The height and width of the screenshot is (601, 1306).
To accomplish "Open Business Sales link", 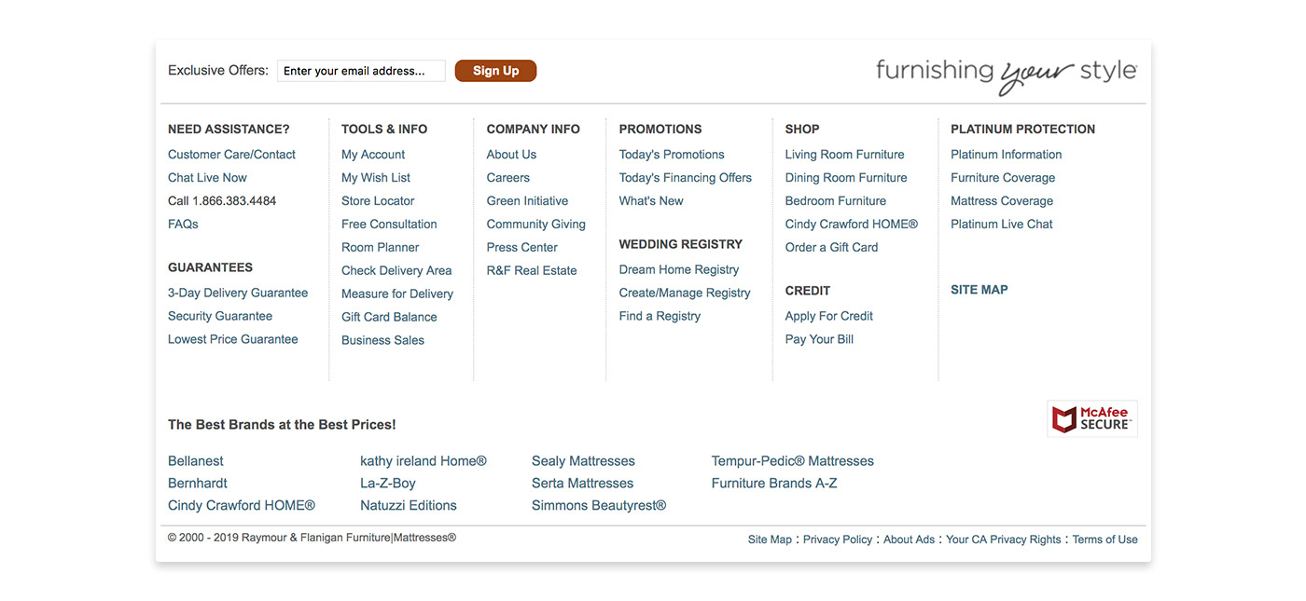I will coord(382,341).
